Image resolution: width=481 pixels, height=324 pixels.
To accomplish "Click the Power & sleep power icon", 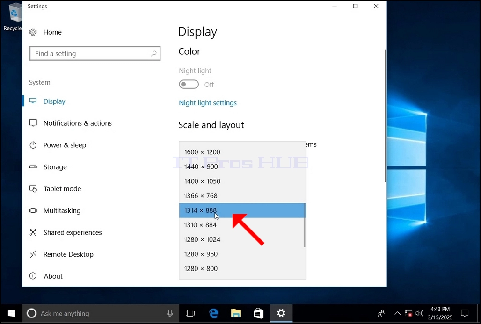I will [x=33, y=145].
